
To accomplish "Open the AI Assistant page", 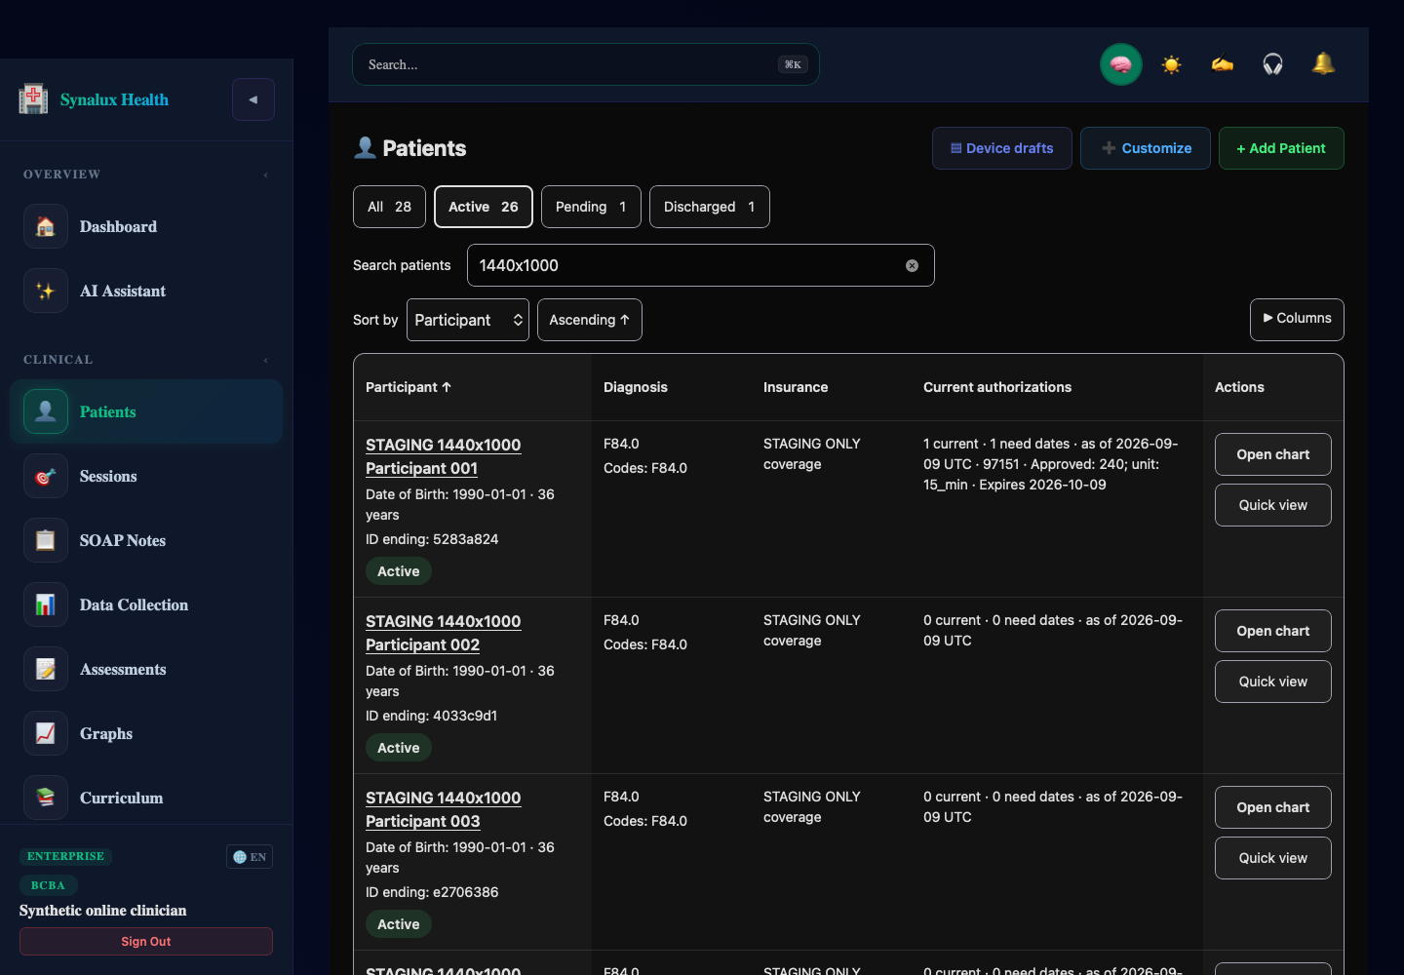I will coord(146,291).
